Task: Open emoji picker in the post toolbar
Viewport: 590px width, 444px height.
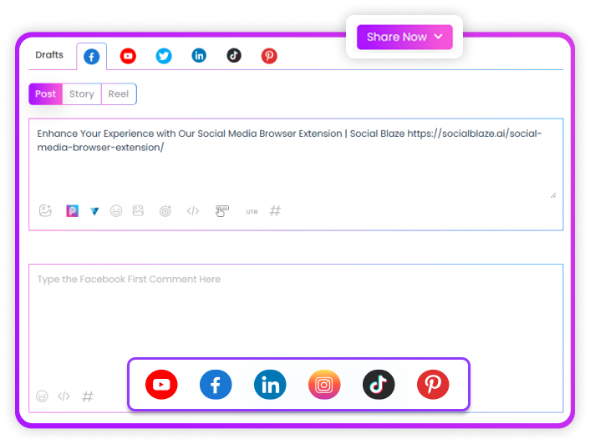Action: [116, 211]
